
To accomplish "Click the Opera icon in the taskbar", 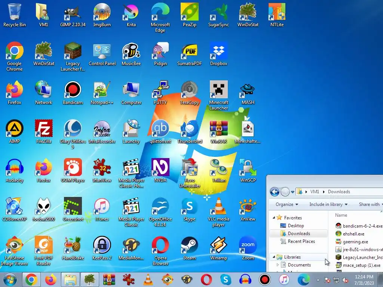I will (x=206, y=280).
